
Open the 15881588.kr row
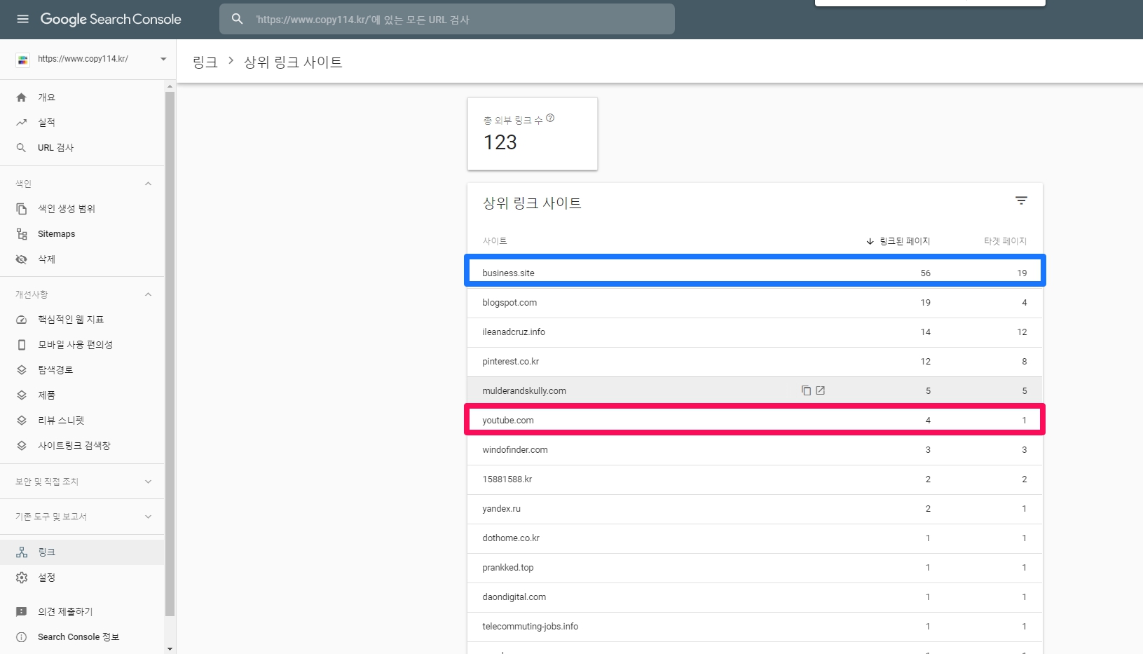pos(755,479)
